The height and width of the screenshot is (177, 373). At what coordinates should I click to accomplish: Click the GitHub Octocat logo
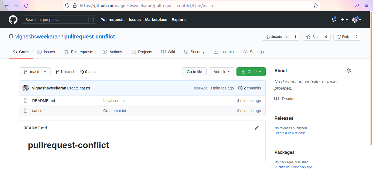pyautogui.click(x=13, y=20)
